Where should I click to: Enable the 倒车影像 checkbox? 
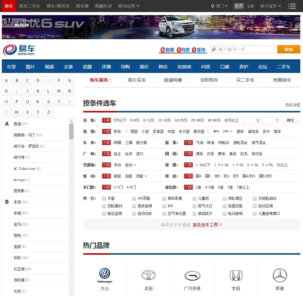(x=164, y=198)
